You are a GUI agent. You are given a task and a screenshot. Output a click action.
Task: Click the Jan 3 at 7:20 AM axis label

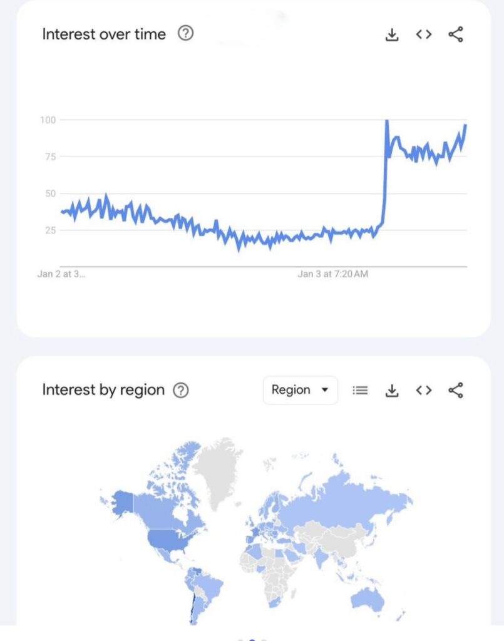(x=332, y=274)
